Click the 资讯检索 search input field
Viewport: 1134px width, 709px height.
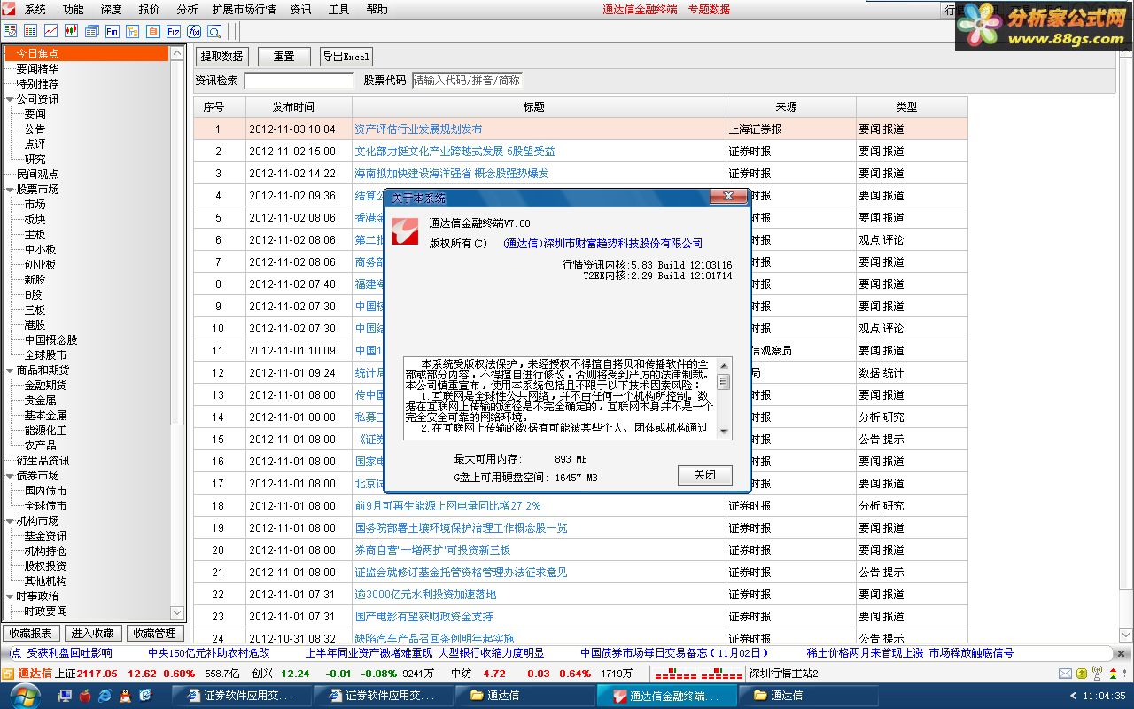tap(299, 81)
